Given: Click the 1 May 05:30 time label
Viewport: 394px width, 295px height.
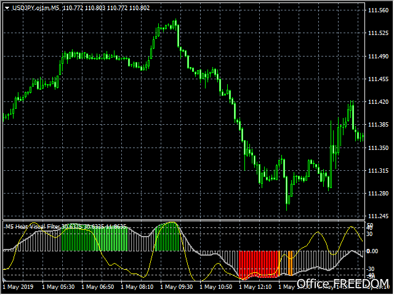Looking at the screenshot, I should tap(58, 287).
